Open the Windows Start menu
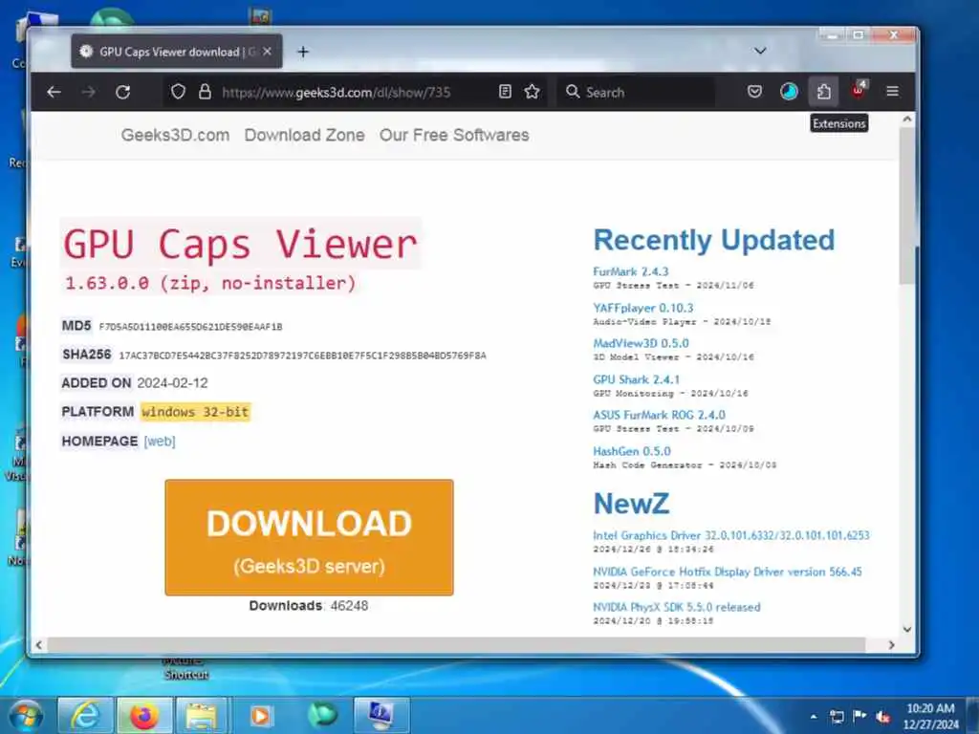The image size is (979, 734). pyautogui.click(x=26, y=715)
